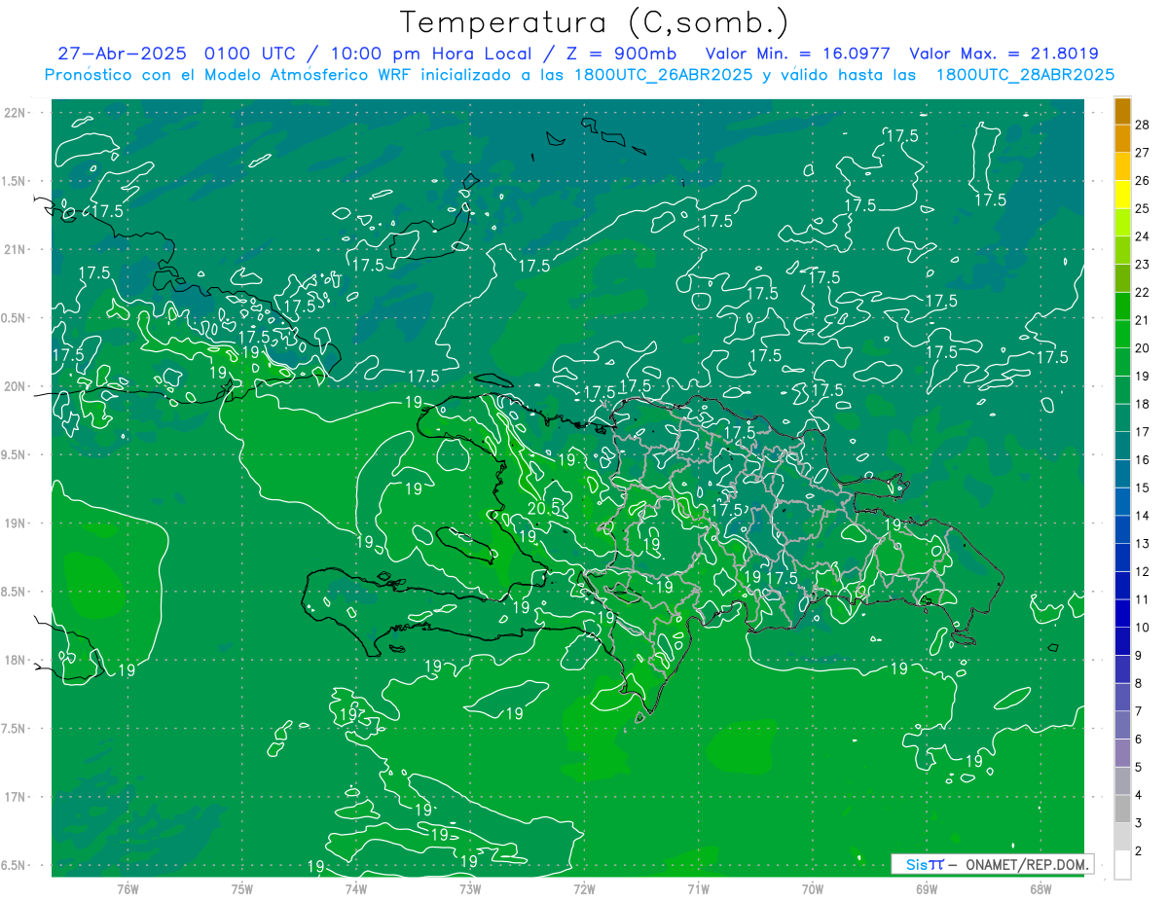Click the "20.5" contour label over Haiti
This screenshot has width=1168, height=902.
tap(545, 508)
